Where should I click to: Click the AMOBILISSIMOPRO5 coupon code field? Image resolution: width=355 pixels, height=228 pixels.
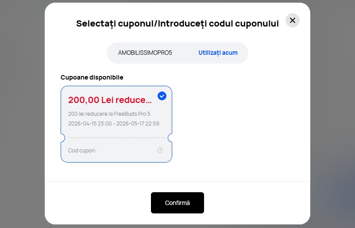(145, 53)
